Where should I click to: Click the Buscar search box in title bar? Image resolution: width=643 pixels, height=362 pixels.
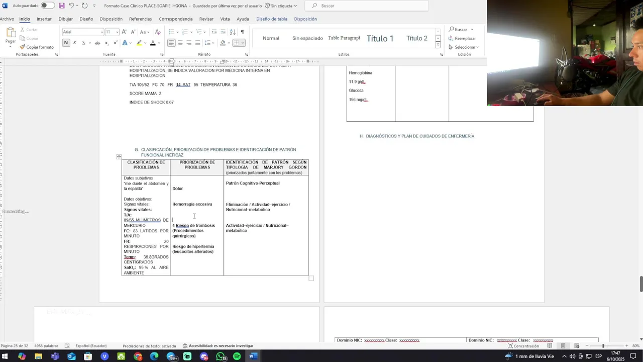pos(367,6)
